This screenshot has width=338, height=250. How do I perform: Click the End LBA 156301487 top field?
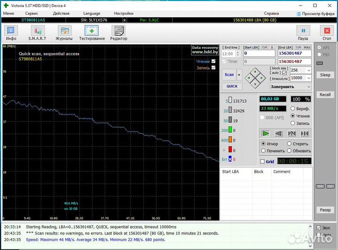pos(295,53)
